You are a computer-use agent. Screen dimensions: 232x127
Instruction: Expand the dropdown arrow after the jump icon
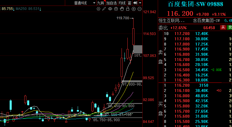tap(140, 3)
